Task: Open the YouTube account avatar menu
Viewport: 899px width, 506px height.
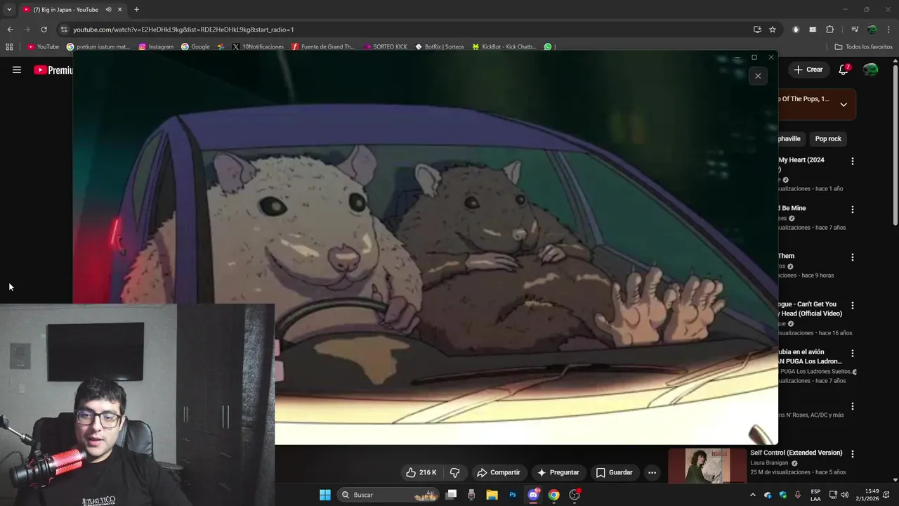Action: (870, 70)
